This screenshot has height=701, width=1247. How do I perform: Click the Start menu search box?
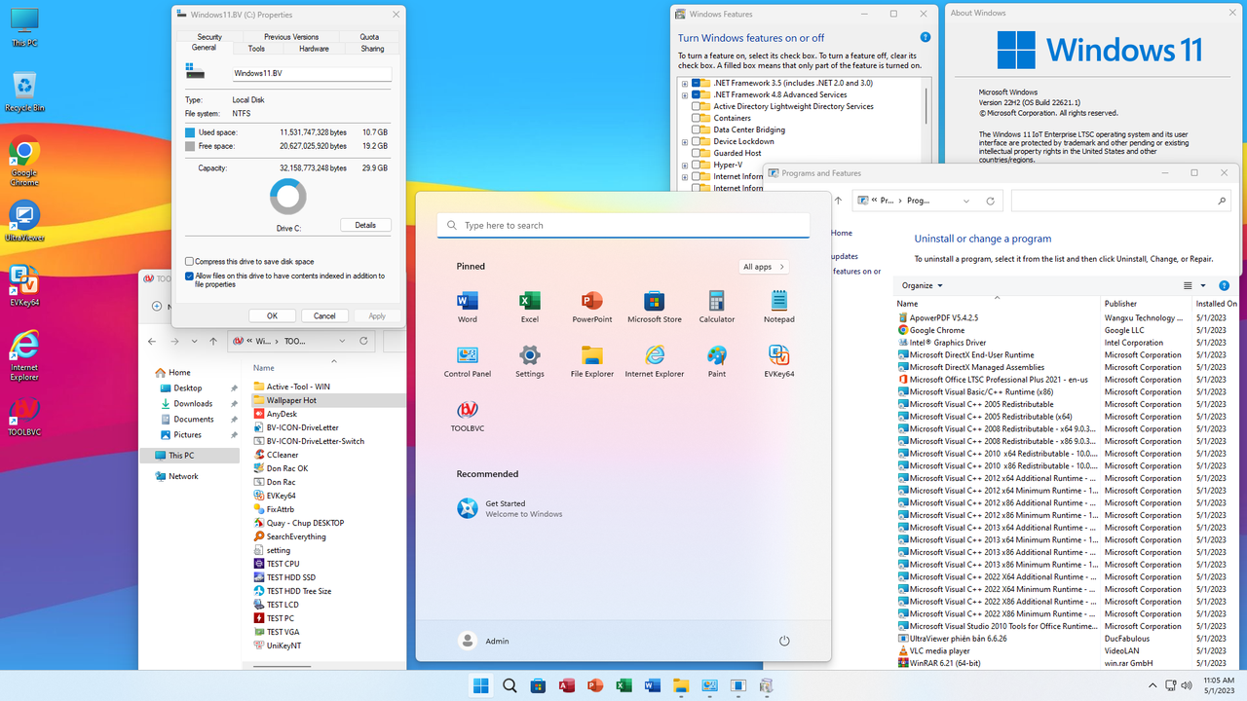coord(623,225)
